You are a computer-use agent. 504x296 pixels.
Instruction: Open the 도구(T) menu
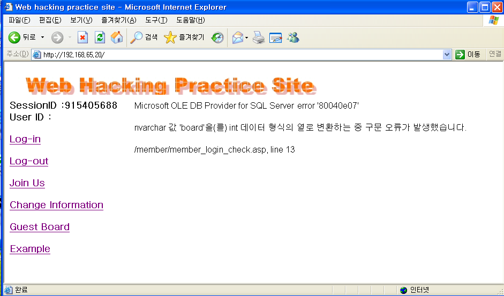tap(156, 20)
